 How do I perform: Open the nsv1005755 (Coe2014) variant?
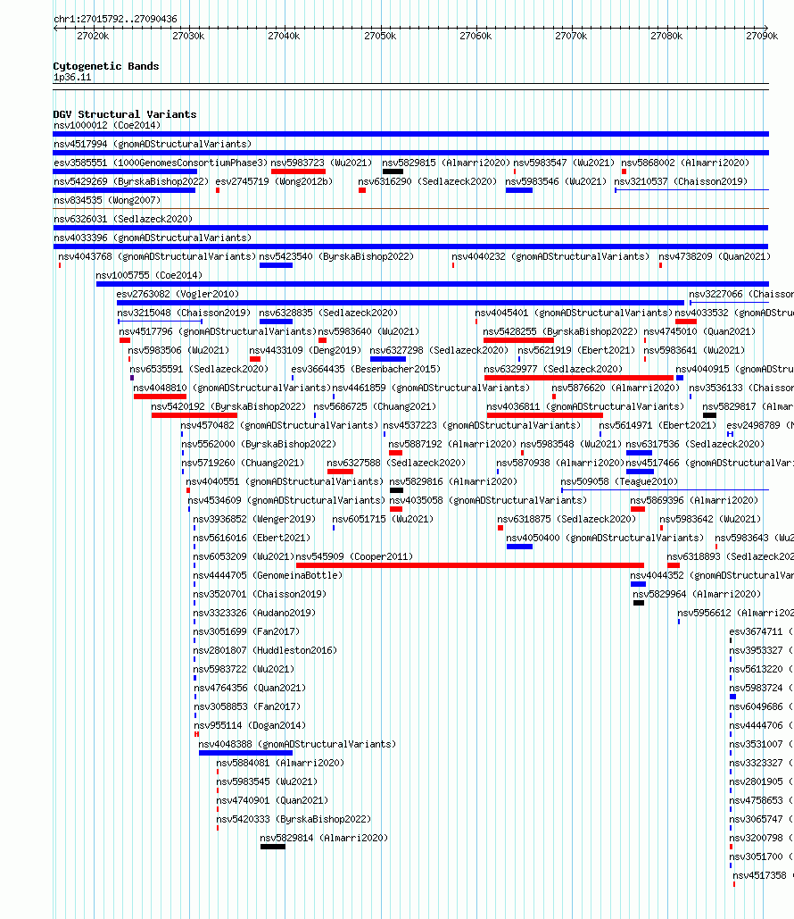tap(149, 275)
